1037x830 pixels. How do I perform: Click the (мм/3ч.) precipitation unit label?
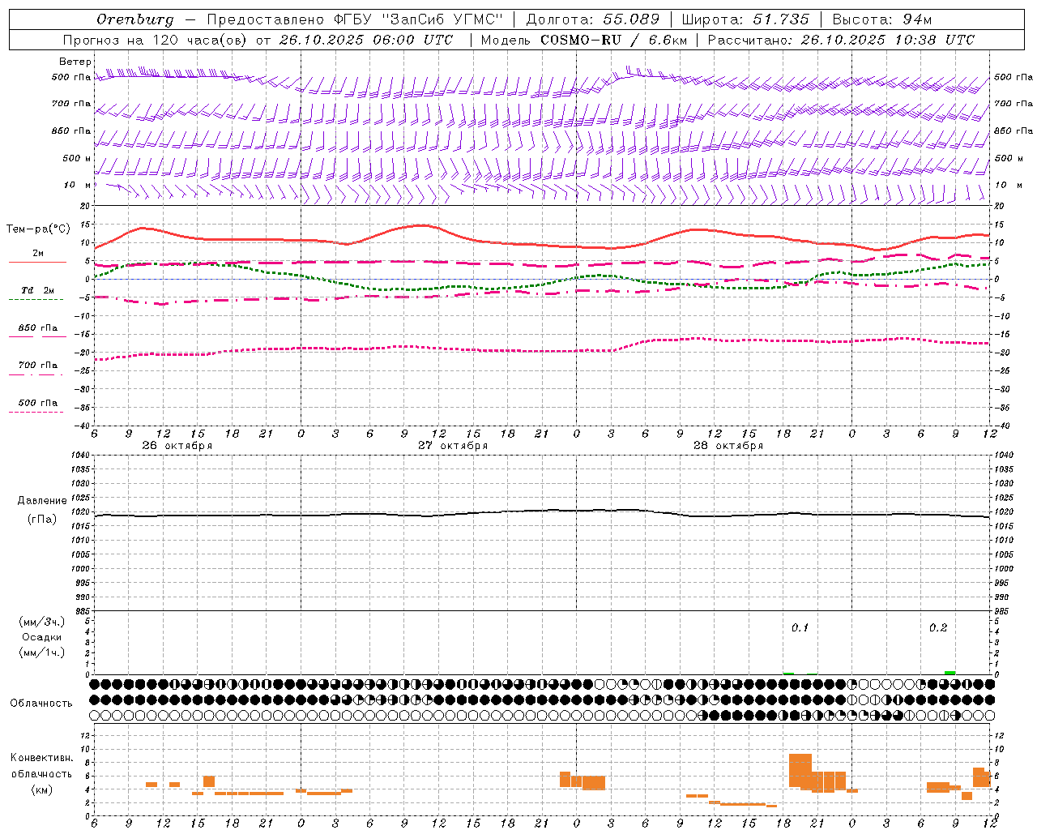[42, 622]
